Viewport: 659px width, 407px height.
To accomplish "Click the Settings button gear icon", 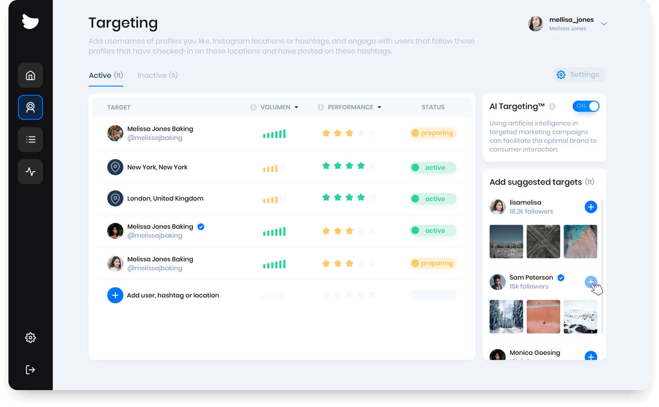I will click(561, 75).
